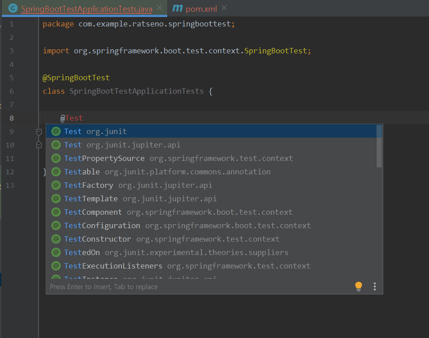Select Test org.junit.jupiter.api suggestion
The height and width of the screenshot is (338, 429).
tap(211, 145)
